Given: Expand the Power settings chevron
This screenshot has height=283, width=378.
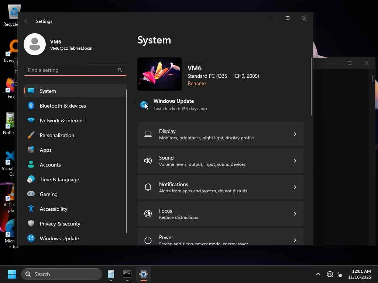Looking at the screenshot, I should 295,240.
